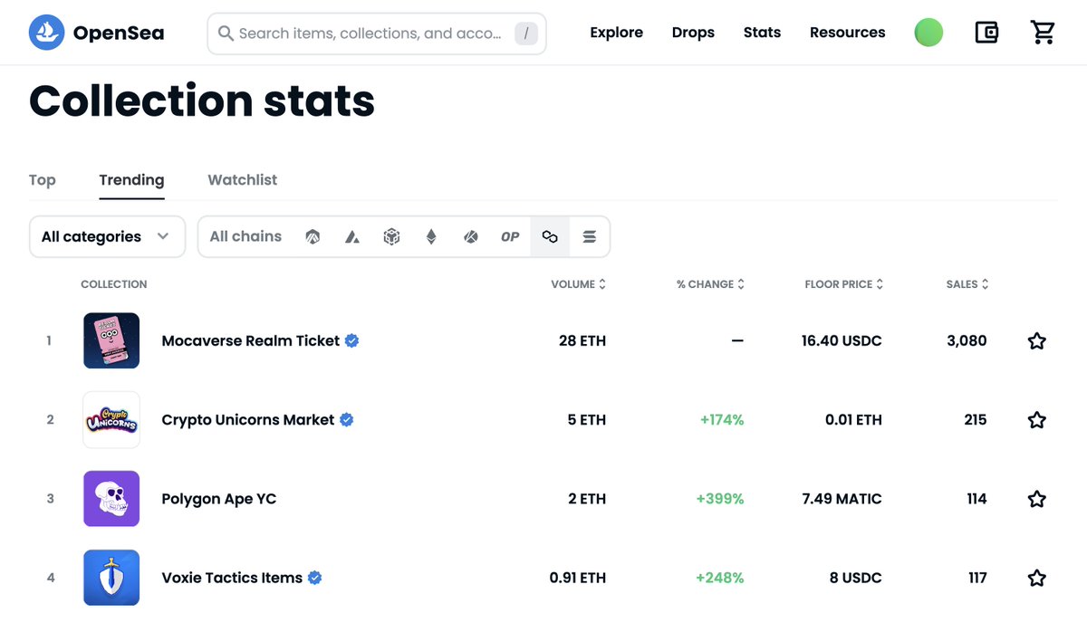
Task: Sort by the % Change column header
Action: coord(710,283)
